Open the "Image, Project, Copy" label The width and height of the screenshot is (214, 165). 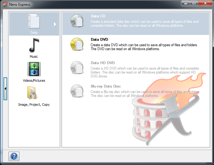click(x=34, y=105)
